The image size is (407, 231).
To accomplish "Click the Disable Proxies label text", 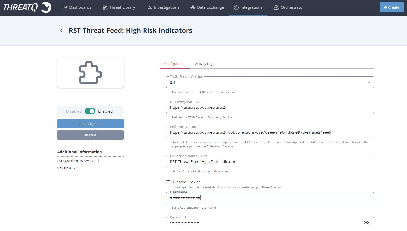I will pyautogui.click(x=187, y=182).
